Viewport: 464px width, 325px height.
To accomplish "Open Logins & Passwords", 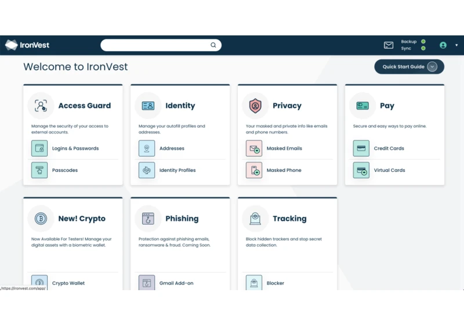I will click(75, 149).
